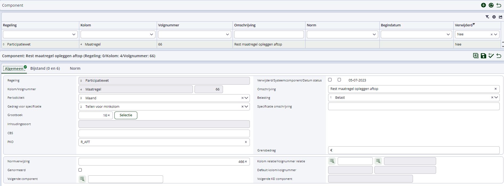Clear the Gedrag voor specificatie value
The width and height of the screenshot is (504, 186).
coord(242,106)
